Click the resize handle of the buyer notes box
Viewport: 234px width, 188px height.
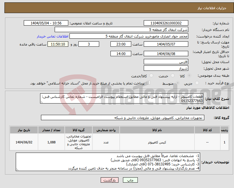pos(17,170)
